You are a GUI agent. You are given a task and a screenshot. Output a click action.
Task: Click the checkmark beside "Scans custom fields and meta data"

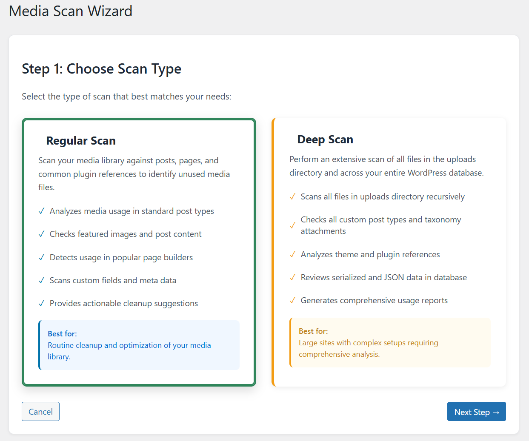click(41, 280)
